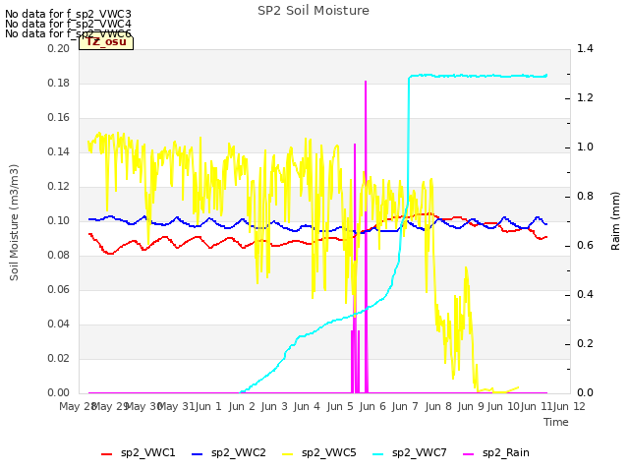Click the 1.0 right axis tick label
The height and width of the screenshot is (472, 629).
click(585, 147)
